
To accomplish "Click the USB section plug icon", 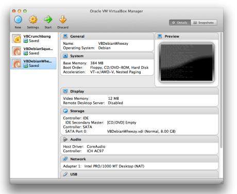I will (x=65, y=174).
